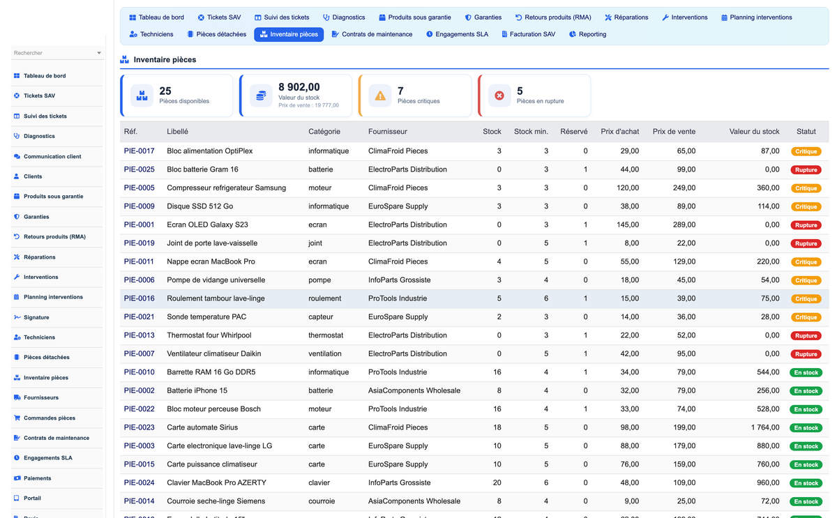Click the supplier cell AsiaComponents Wholesale for Batterie iPhone 15
This screenshot has height=518, width=837.
[414, 390]
